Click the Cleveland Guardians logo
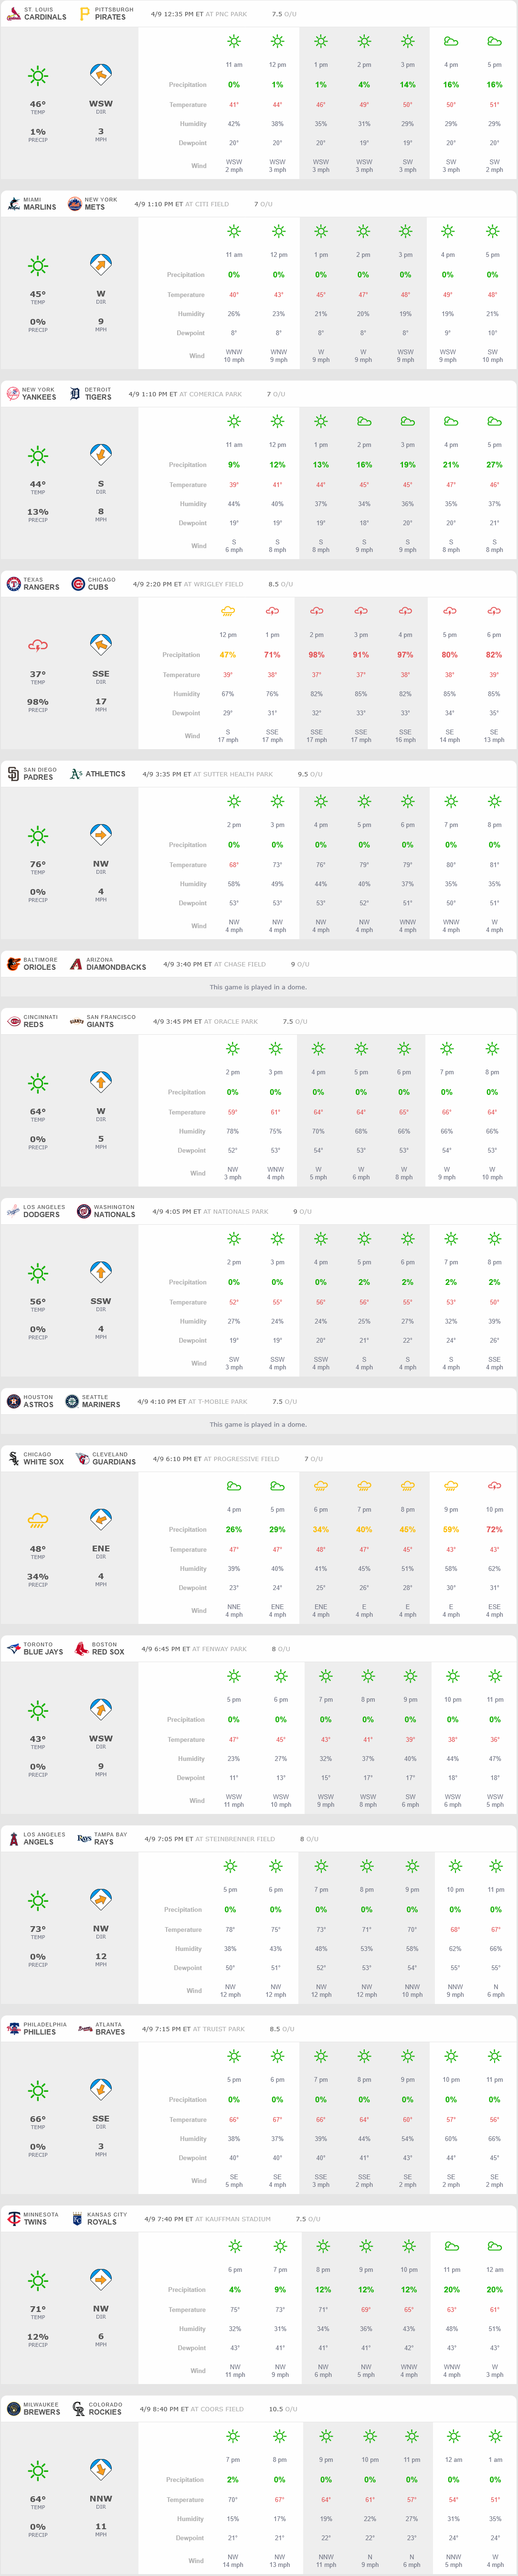The image size is (518, 2576). pos(82,1458)
